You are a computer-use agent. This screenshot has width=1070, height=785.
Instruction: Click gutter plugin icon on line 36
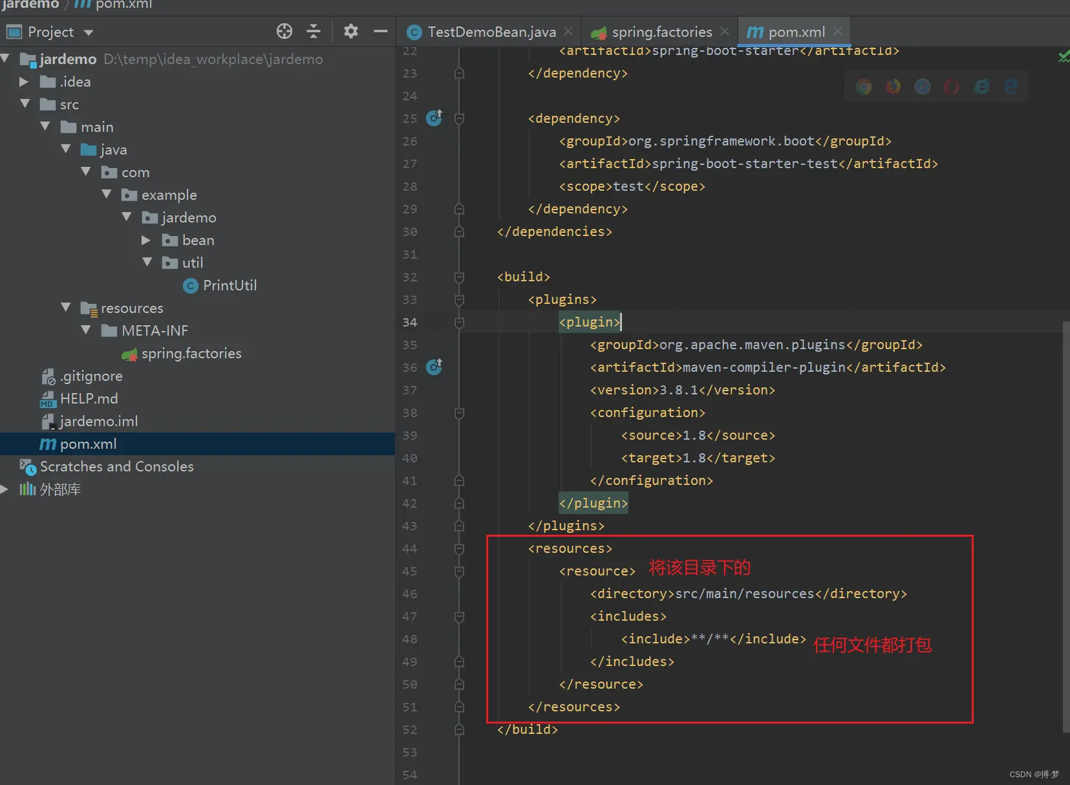pyautogui.click(x=434, y=367)
